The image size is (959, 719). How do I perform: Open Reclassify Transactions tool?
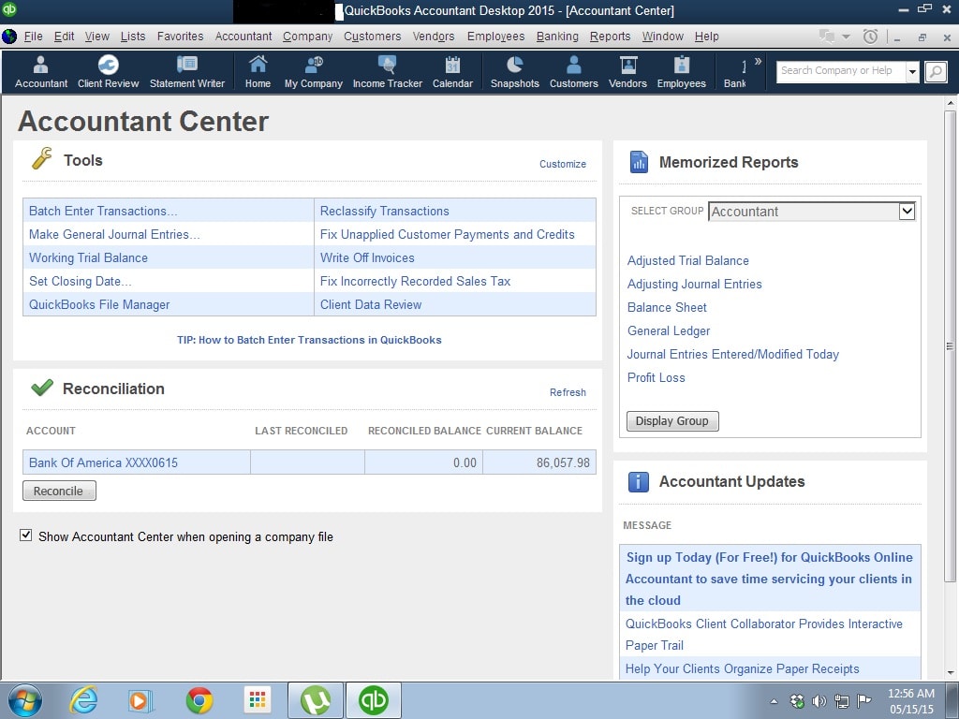pyautogui.click(x=385, y=211)
